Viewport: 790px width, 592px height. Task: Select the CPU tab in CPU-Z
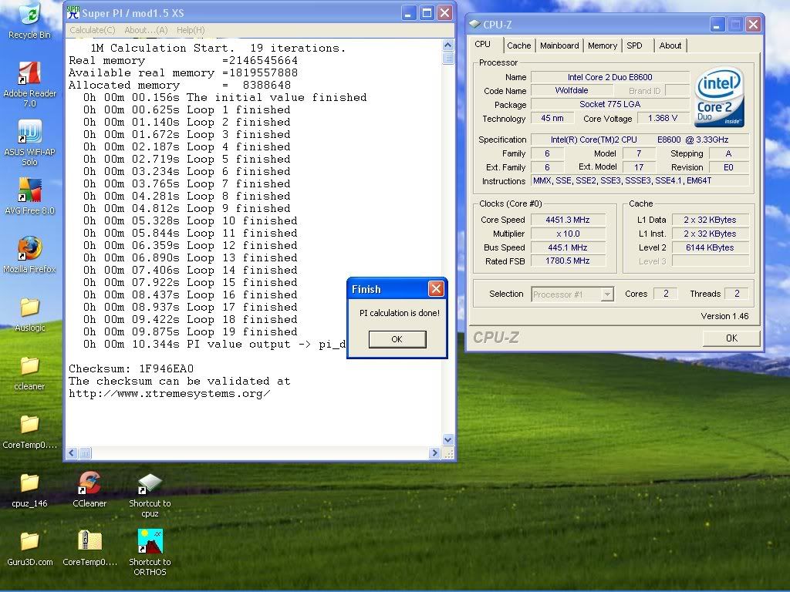pos(483,44)
